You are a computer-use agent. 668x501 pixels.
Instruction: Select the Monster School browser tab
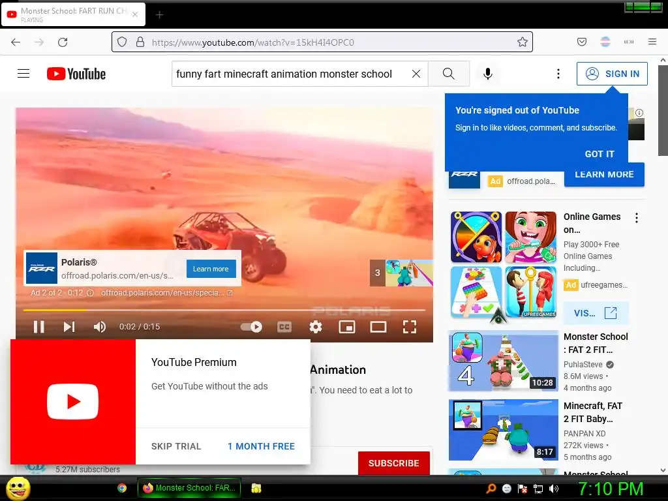73,14
